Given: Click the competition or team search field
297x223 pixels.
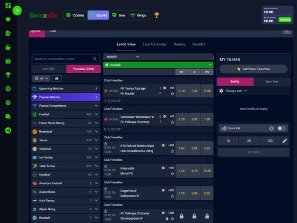Looking at the screenshot, I should (x=62, y=59).
